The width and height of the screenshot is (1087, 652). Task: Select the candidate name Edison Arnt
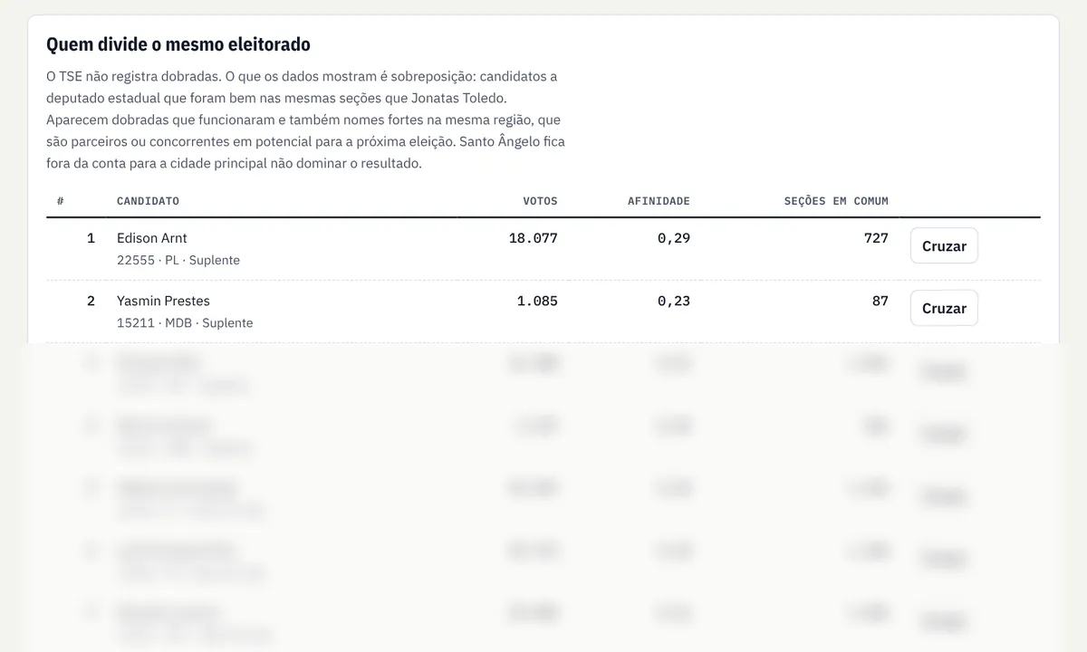tap(152, 238)
